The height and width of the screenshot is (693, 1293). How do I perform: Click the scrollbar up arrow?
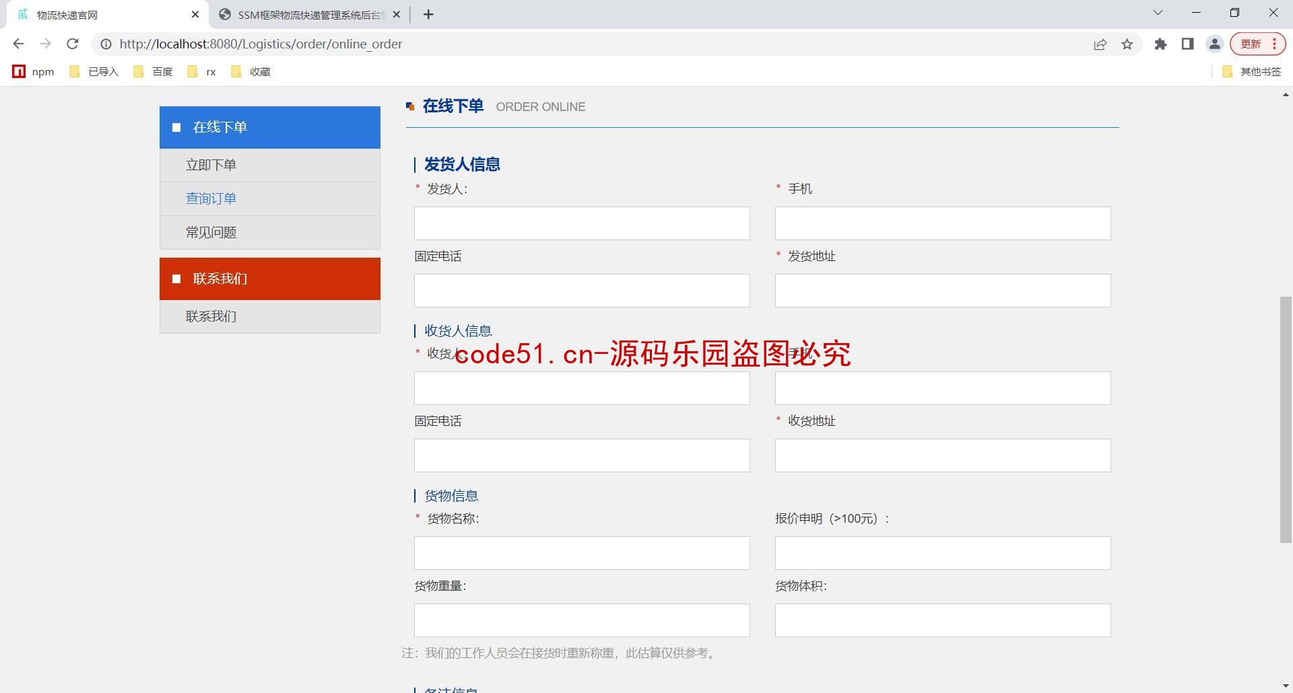coord(1286,95)
